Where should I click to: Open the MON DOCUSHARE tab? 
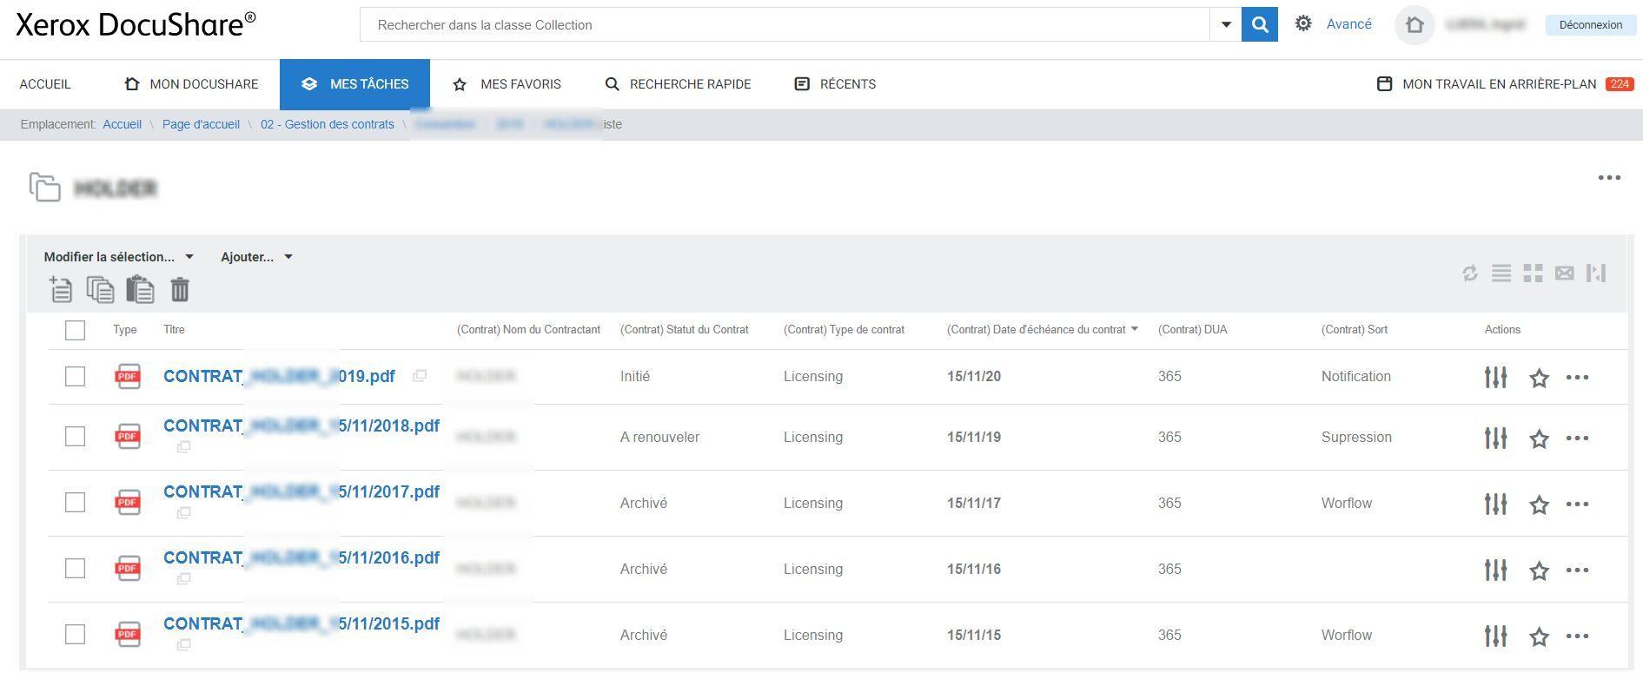click(191, 84)
